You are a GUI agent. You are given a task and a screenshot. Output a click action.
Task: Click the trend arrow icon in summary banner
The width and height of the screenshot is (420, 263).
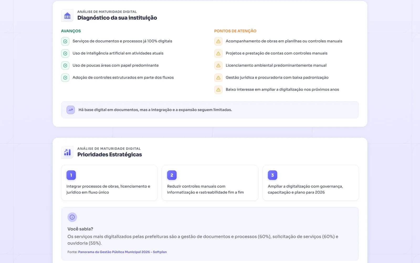[x=71, y=110]
